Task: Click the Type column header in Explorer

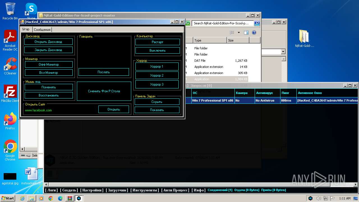Action: point(210,40)
